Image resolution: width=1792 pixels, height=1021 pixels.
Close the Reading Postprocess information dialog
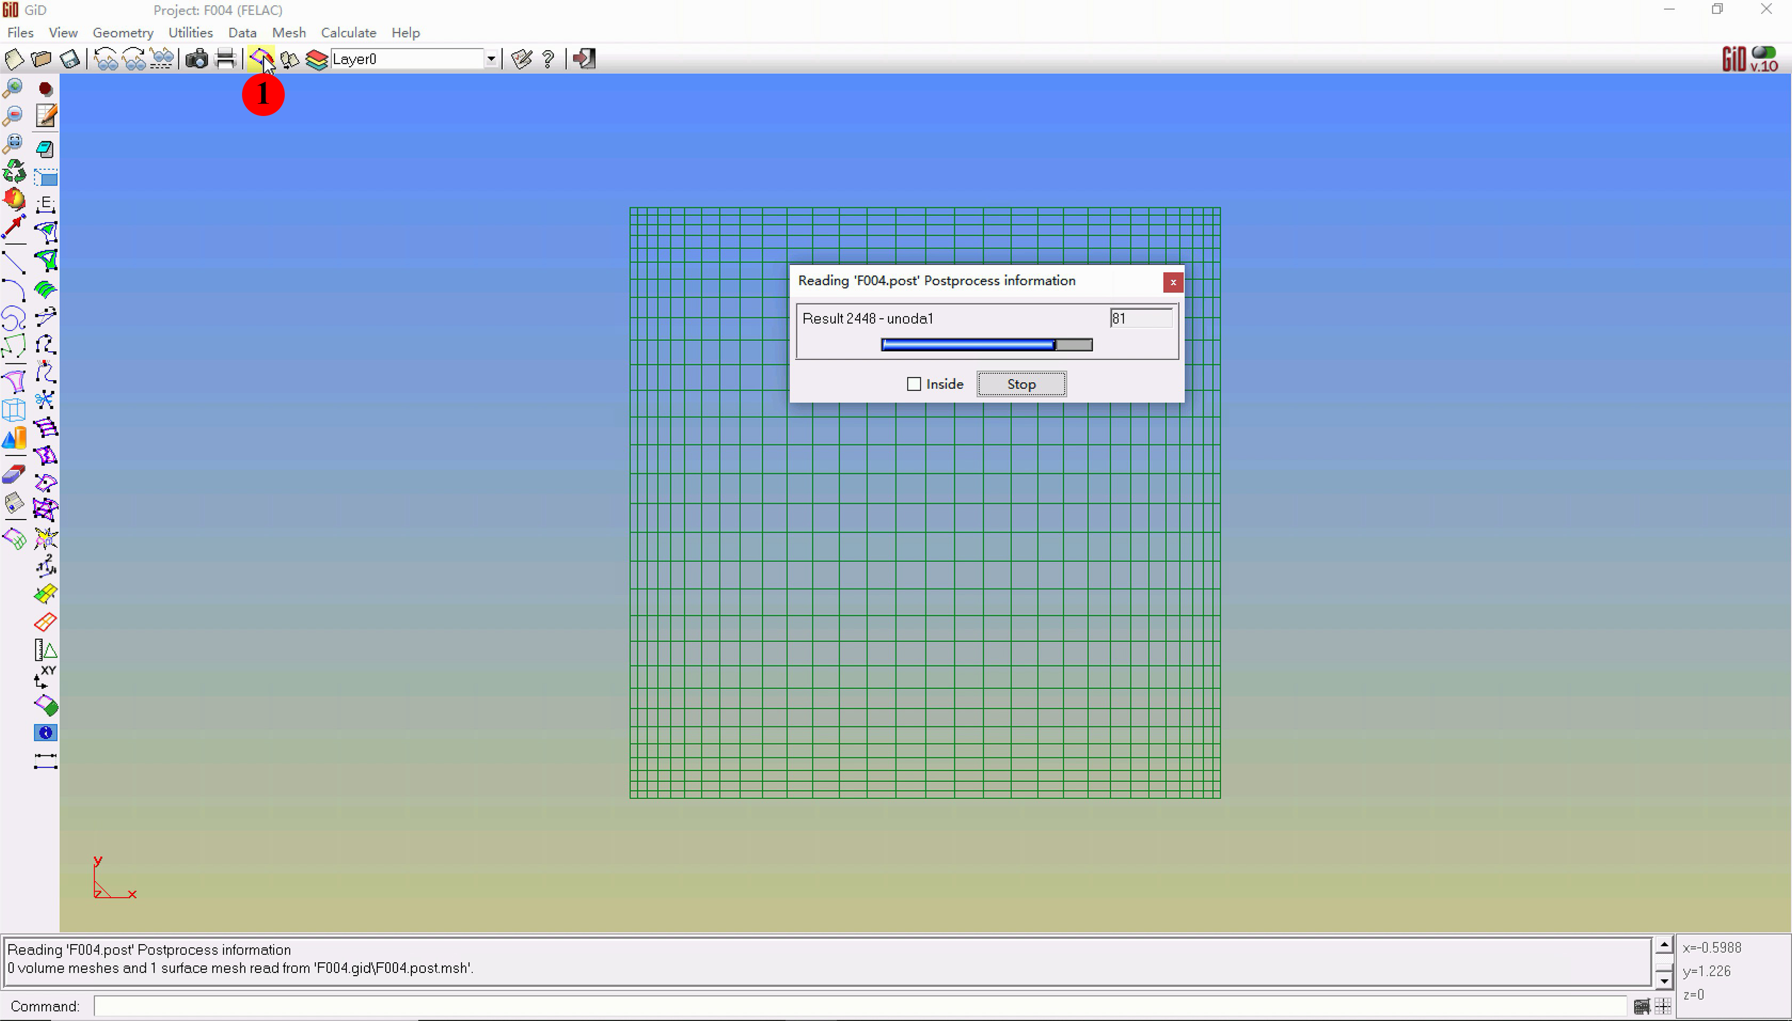[x=1172, y=283]
